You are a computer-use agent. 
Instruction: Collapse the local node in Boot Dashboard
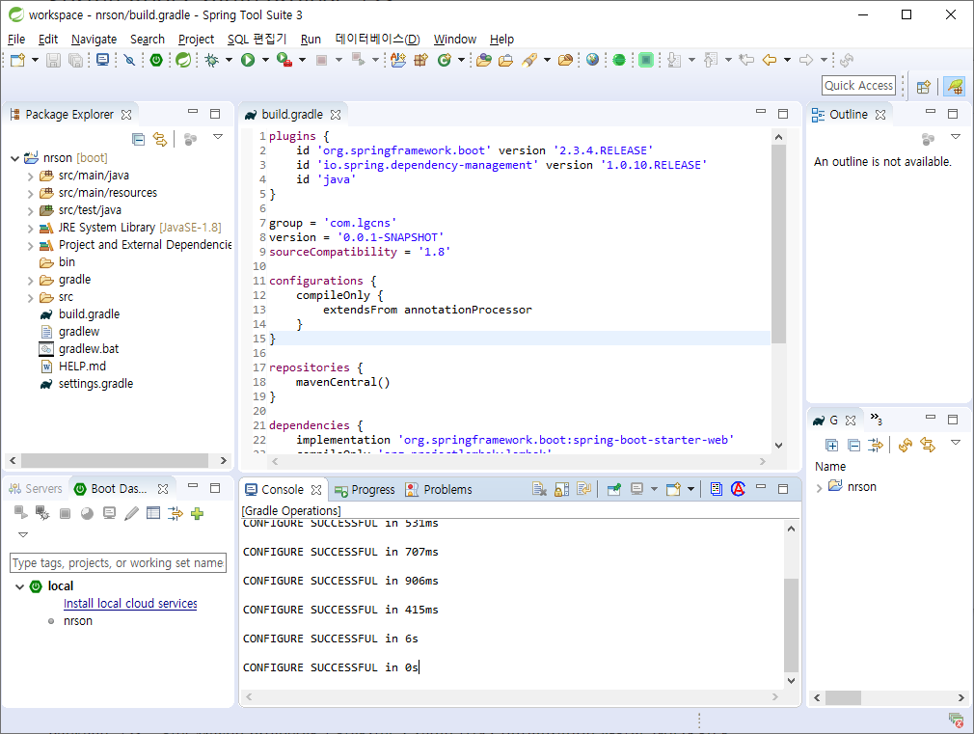(x=19, y=586)
